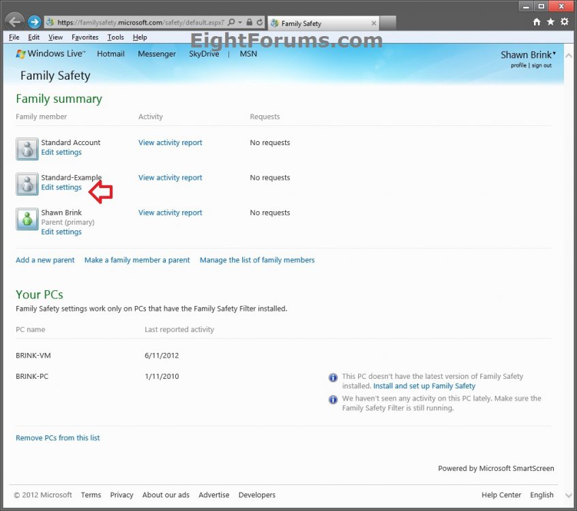Open the search provider dropdown in address bar

(241, 22)
